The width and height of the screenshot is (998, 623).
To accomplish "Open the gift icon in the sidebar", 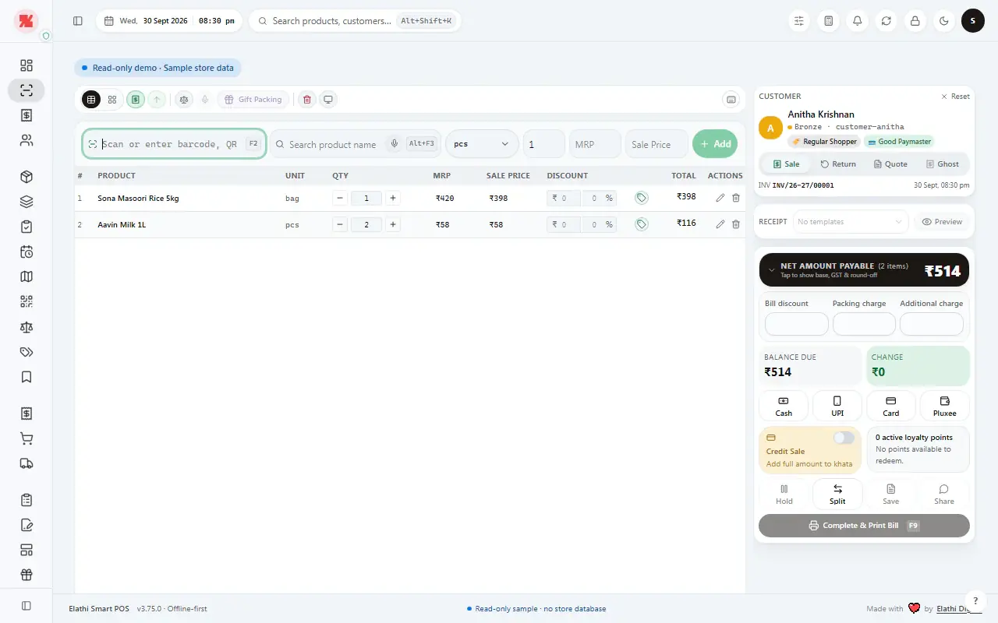I will tap(27, 575).
